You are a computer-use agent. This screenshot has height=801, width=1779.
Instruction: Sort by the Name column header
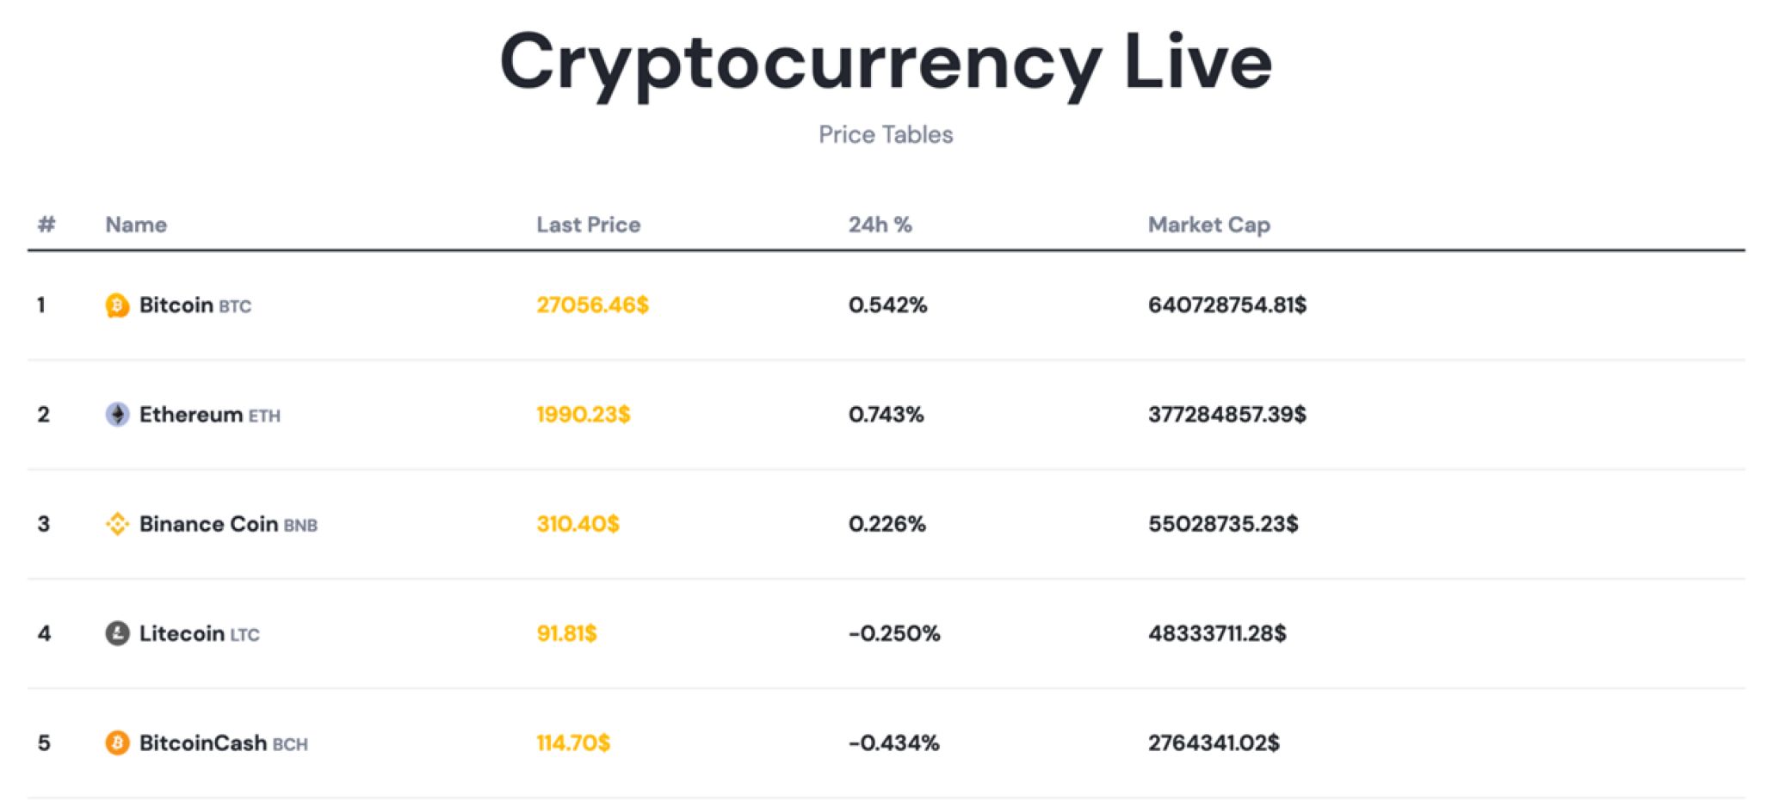[136, 225]
